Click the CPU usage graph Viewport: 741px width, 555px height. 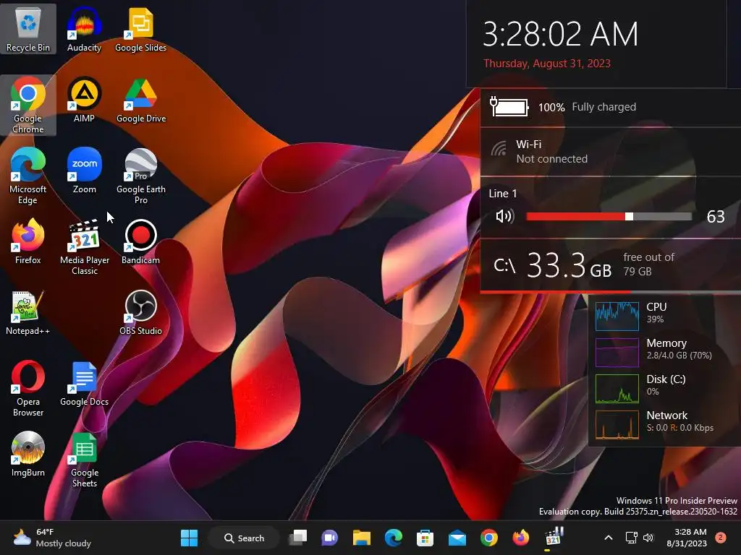point(617,317)
